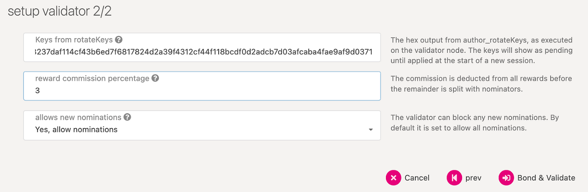
Task: Open help tooltip for reward commission percentage
Action: 155,78
